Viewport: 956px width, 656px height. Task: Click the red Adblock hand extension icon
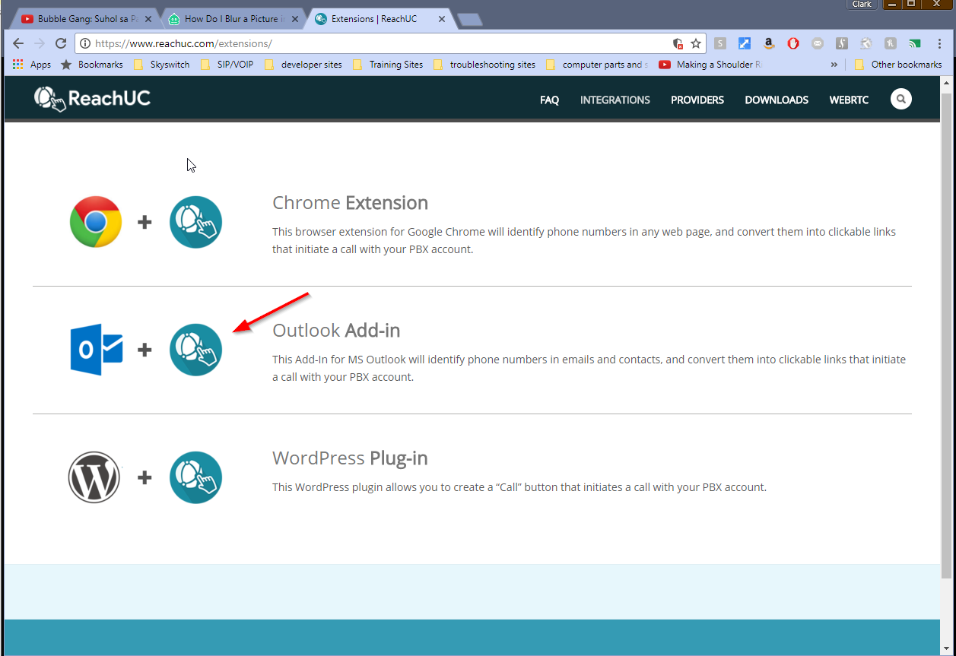pyautogui.click(x=793, y=43)
